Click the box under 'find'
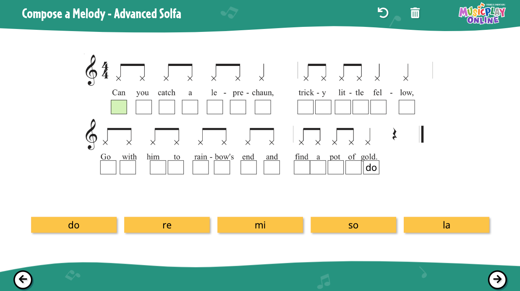This screenshot has height=291, width=520. tap(302, 167)
